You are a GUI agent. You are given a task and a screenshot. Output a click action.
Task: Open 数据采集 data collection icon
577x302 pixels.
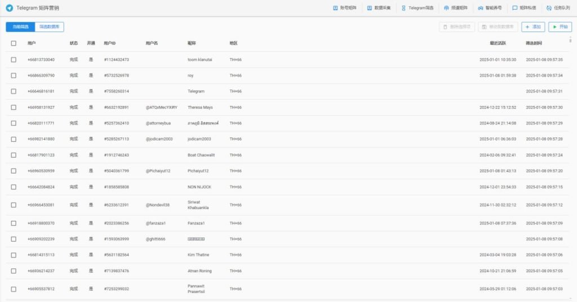coord(370,8)
